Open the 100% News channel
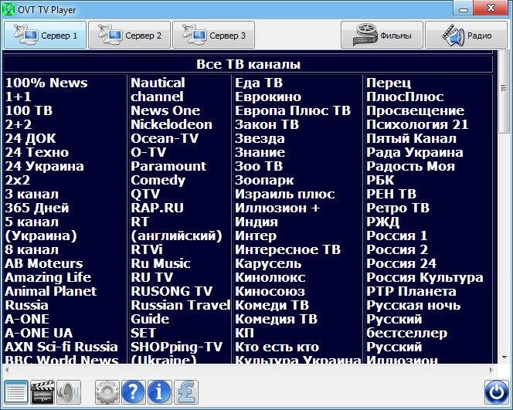Screen dimensions: 513x410 [x=46, y=83]
